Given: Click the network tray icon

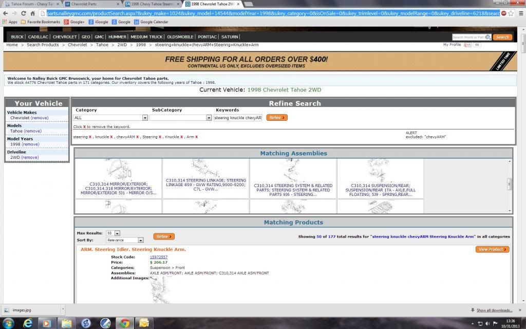Looking at the screenshot, I should click(x=480, y=324).
